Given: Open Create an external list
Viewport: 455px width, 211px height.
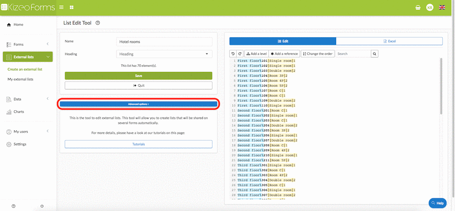Looking at the screenshot, I should 25,69.
